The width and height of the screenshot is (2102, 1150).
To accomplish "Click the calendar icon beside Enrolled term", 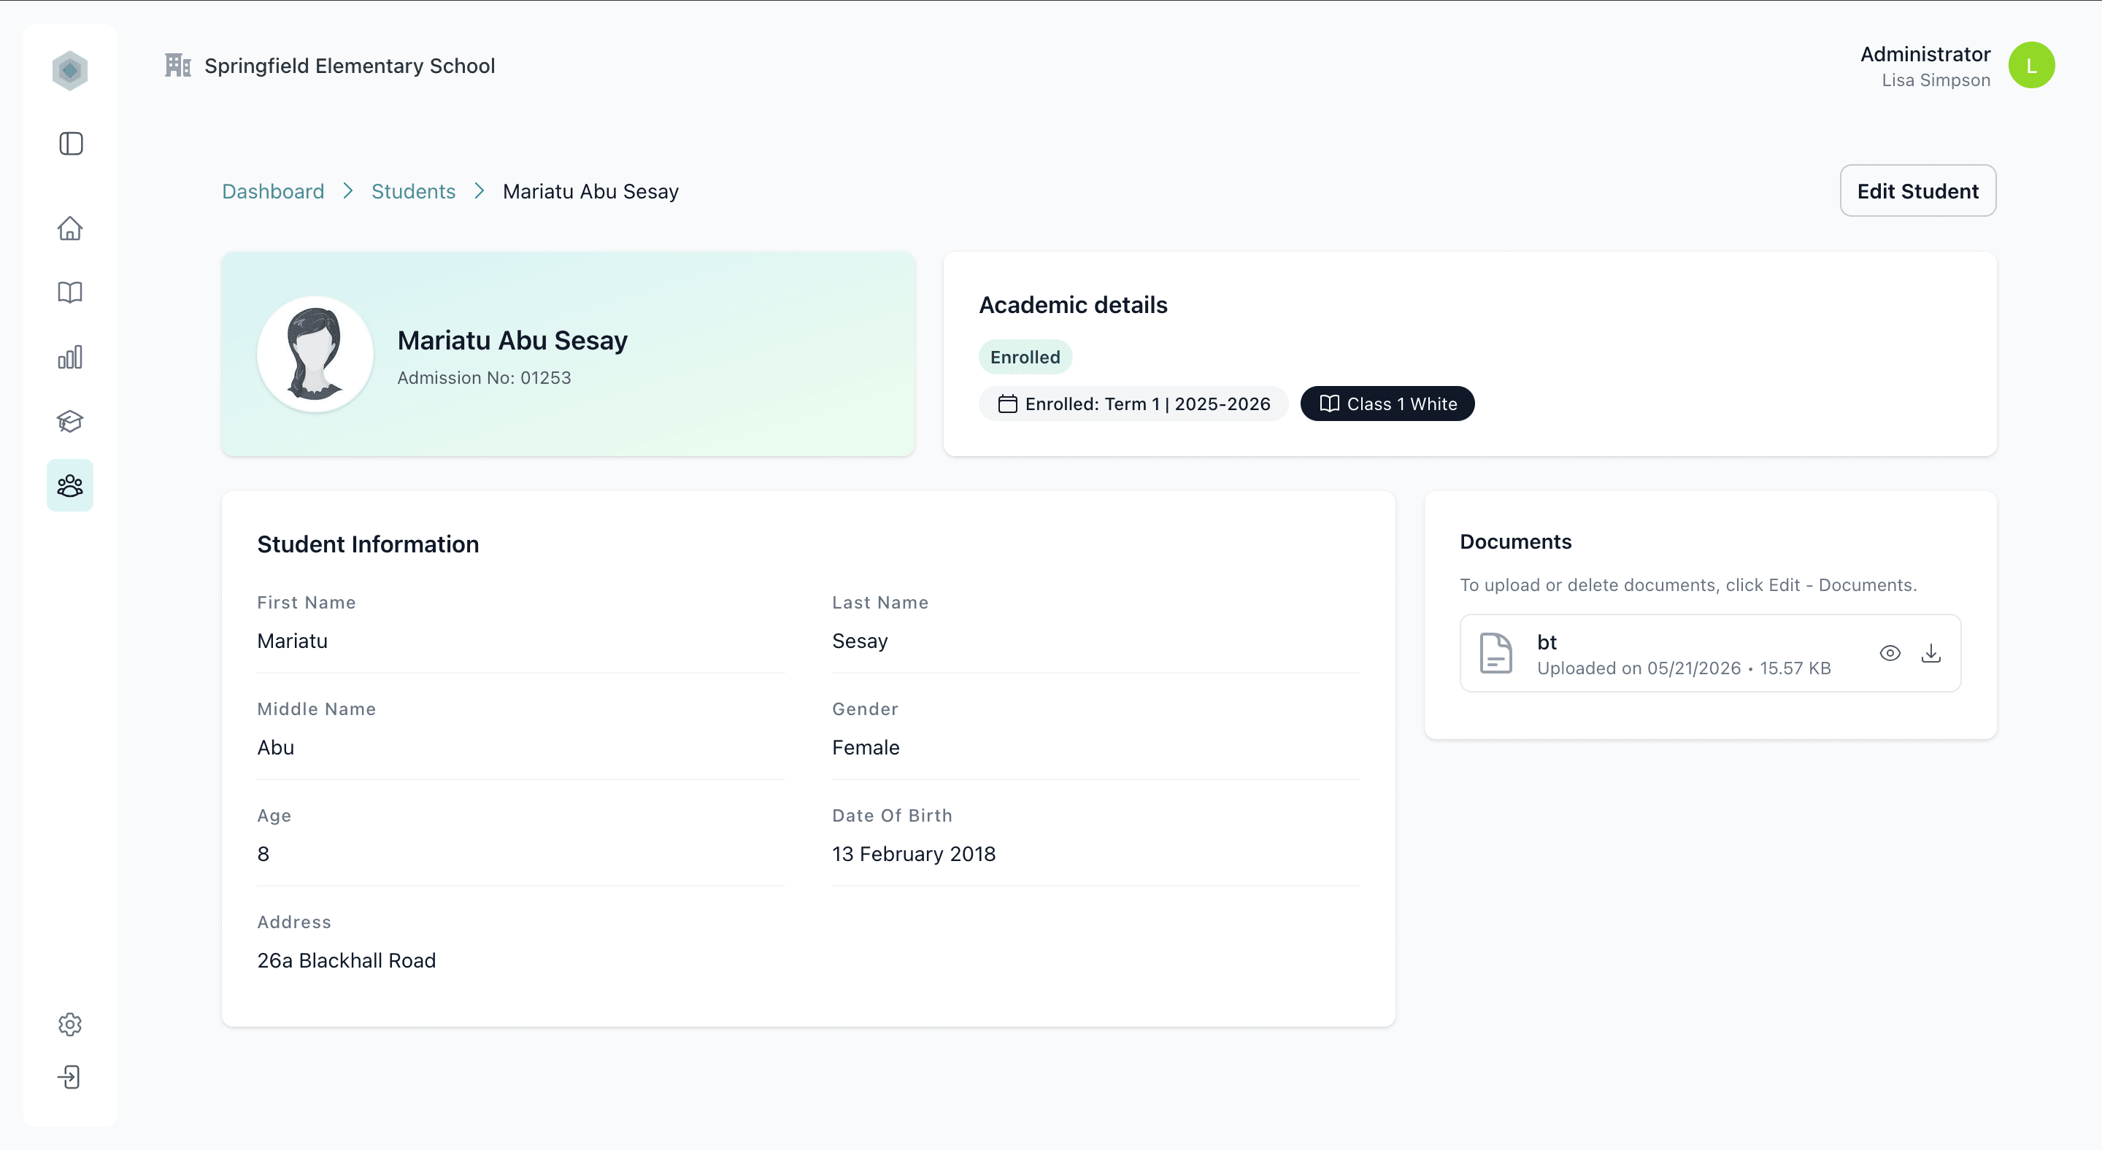I will [x=1008, y=404].
